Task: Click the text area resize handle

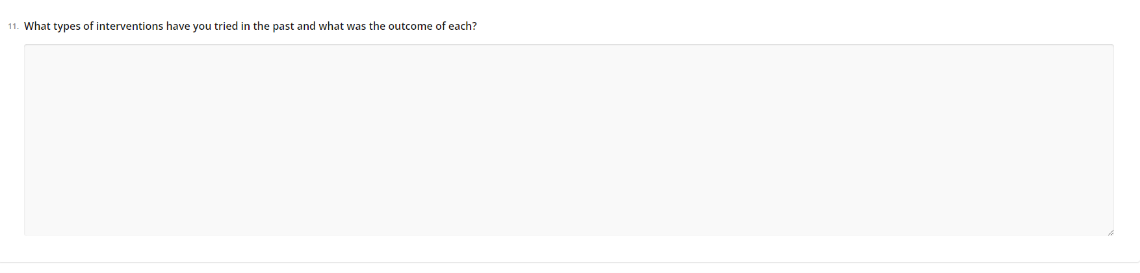Action: (x=1110, y=232)
